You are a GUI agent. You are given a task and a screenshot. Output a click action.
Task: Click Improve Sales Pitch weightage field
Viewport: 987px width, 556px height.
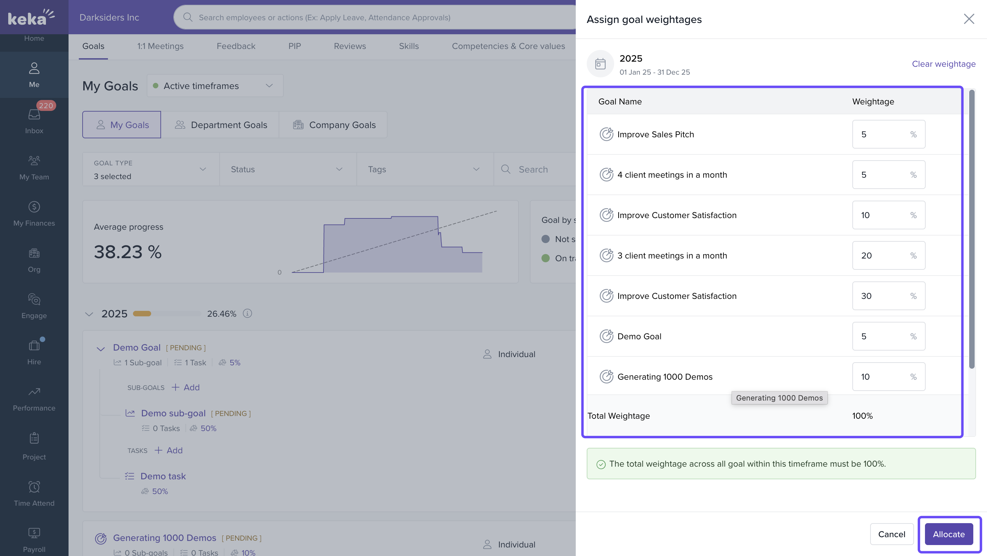point(881,134)
